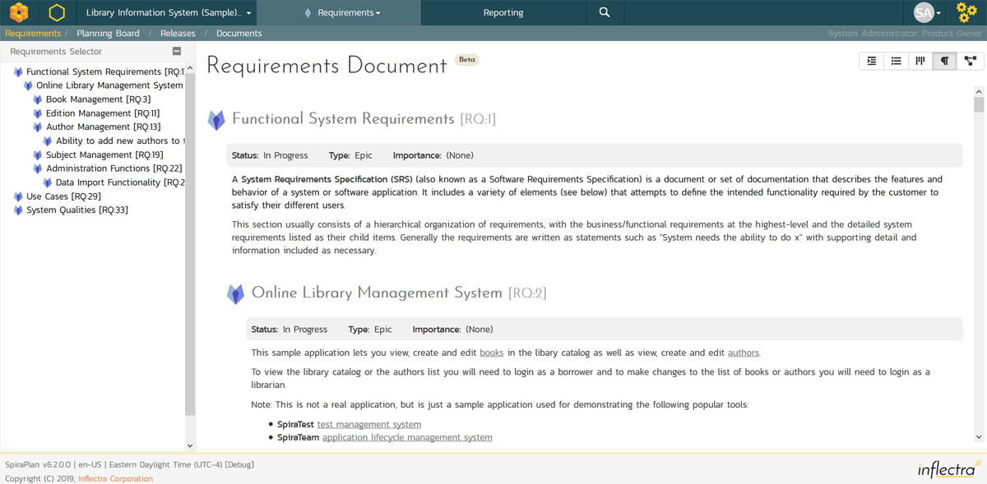The height and width of the screenshot is (484, 987).
Task: Switch to hierarchical indent tree view
Action: 872,61
